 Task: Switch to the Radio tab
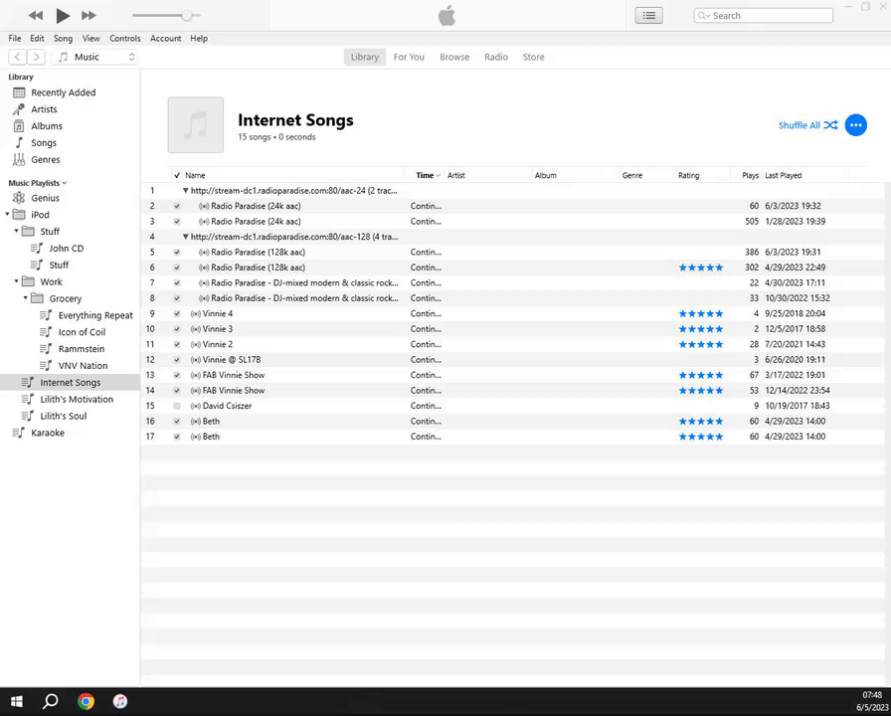pos(496,57)
